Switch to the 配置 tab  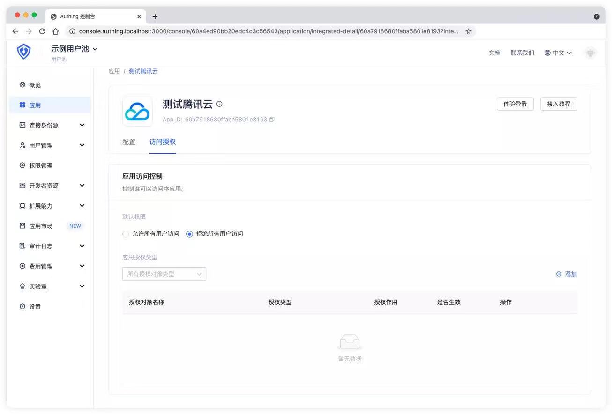pos(129,142)
